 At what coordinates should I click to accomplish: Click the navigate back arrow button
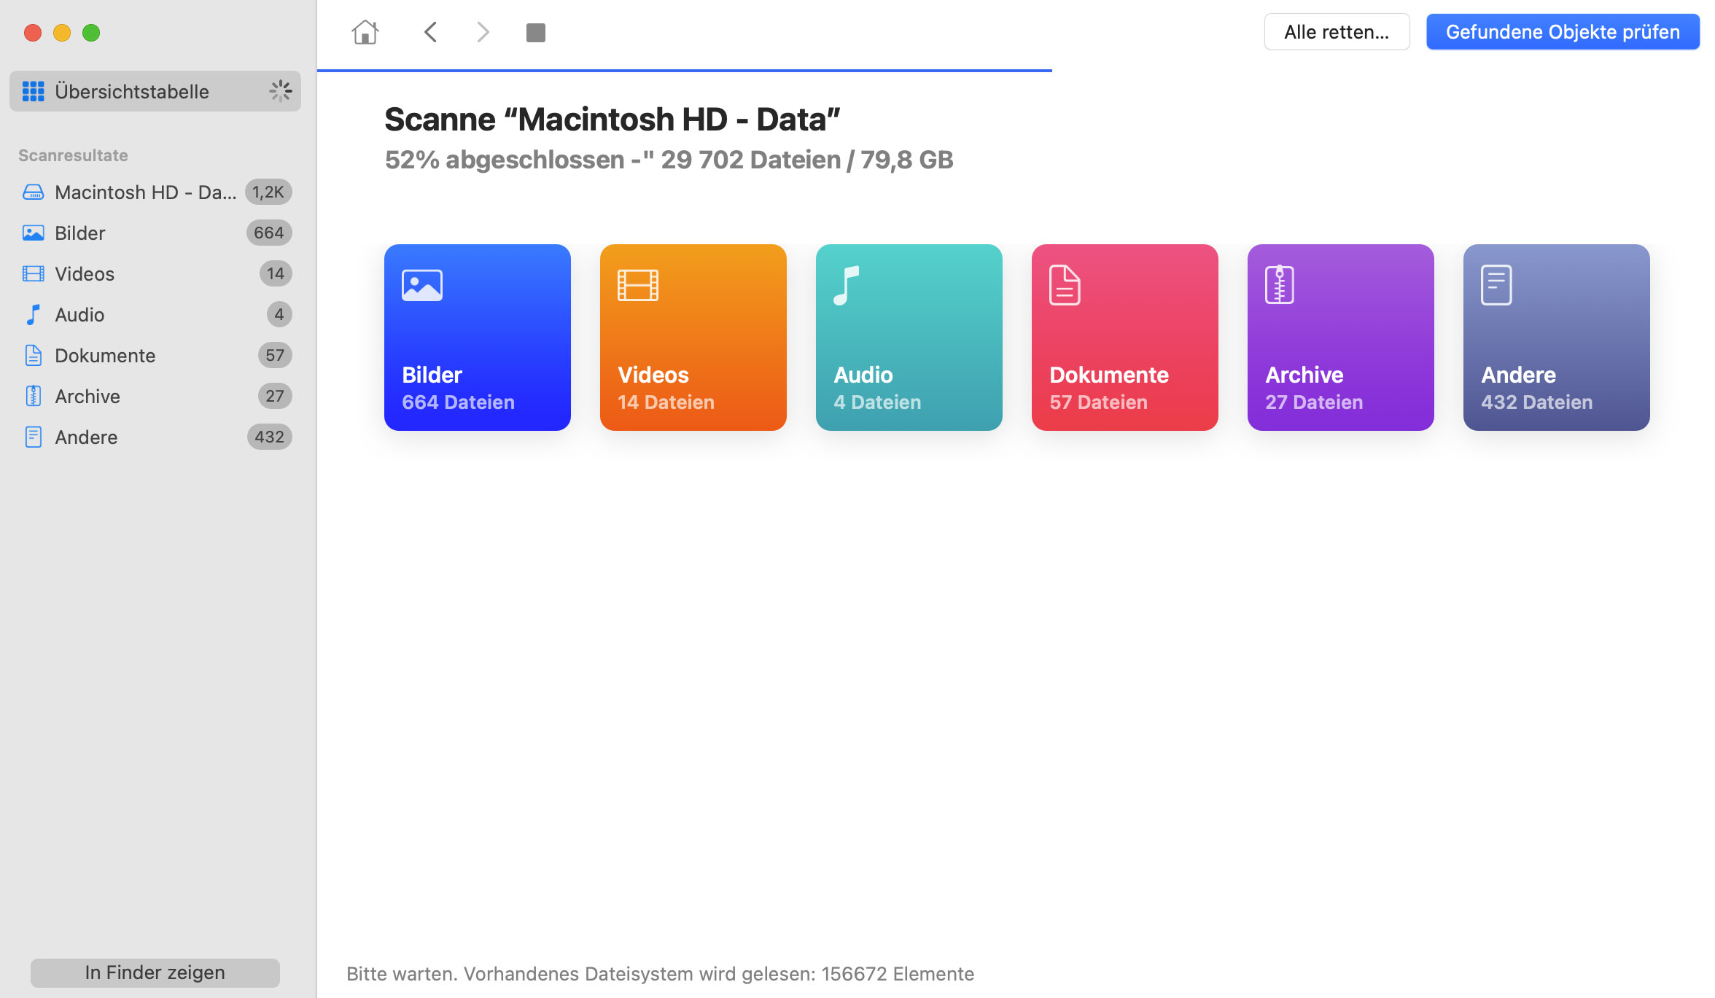click(431, 32)
